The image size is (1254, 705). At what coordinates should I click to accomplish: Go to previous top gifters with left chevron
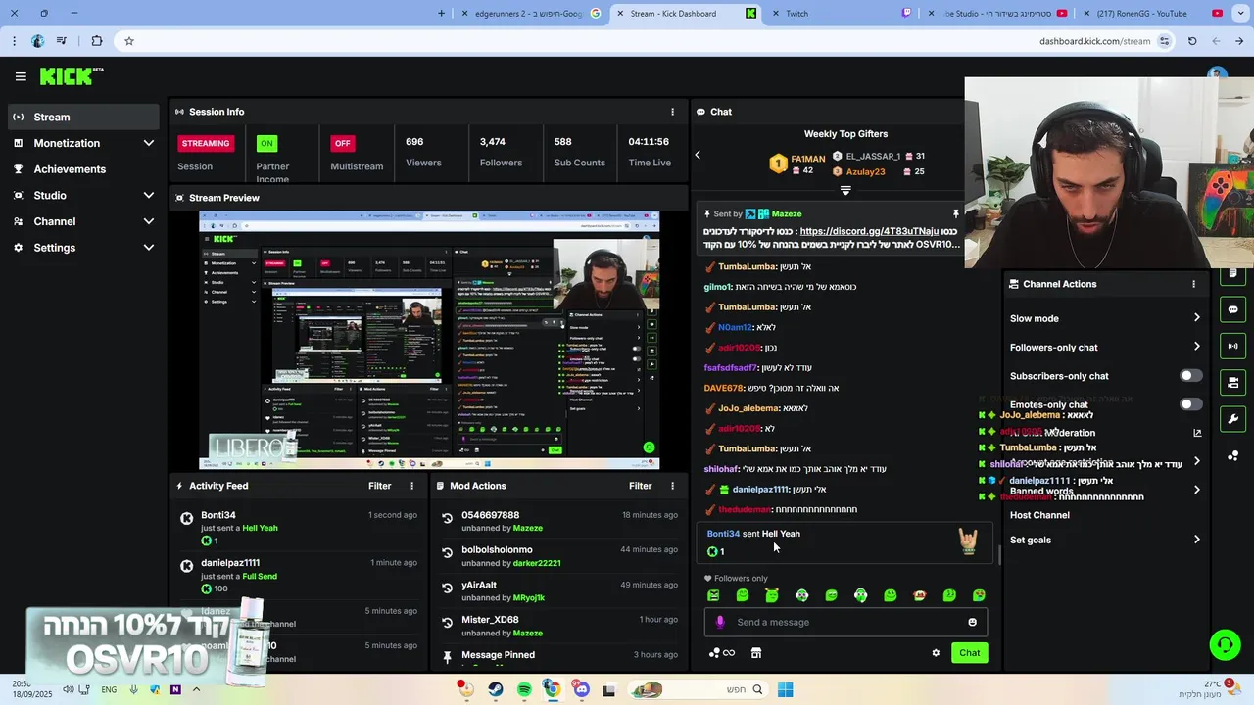coord(698,155)
